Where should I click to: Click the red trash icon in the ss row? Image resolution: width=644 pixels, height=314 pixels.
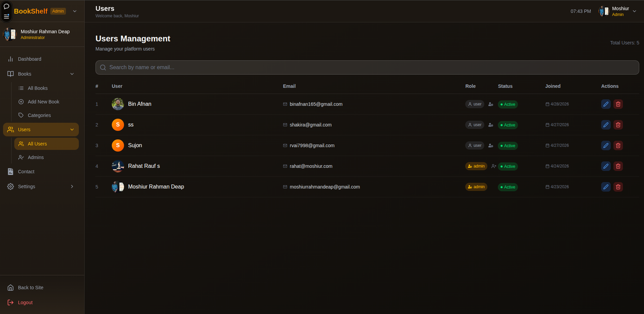[x=618, y=125]
